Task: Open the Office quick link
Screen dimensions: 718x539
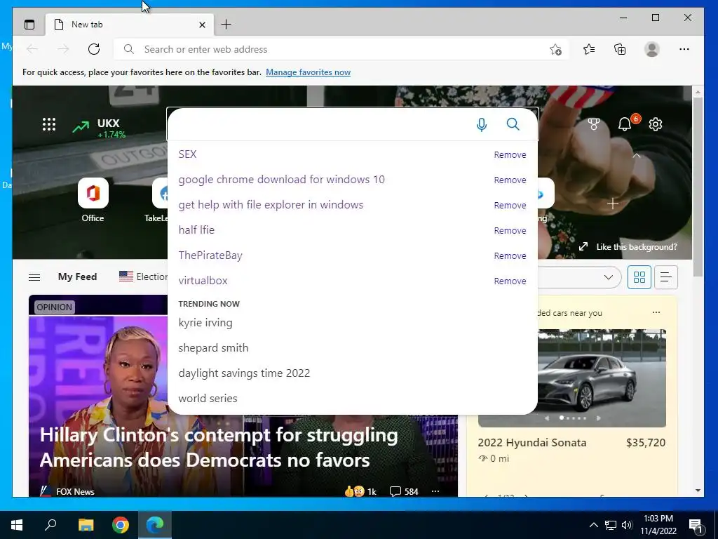Action: pos(93,200)
